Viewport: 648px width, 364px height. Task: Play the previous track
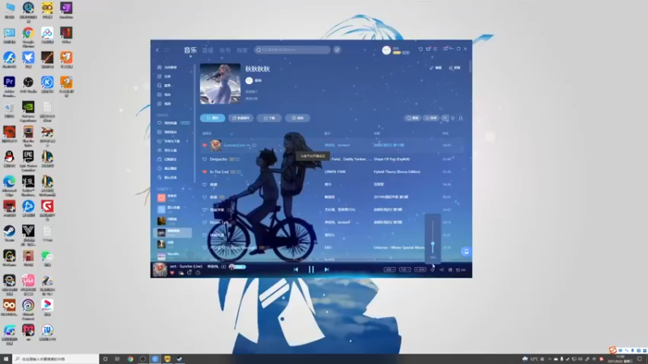pos(296,269)
